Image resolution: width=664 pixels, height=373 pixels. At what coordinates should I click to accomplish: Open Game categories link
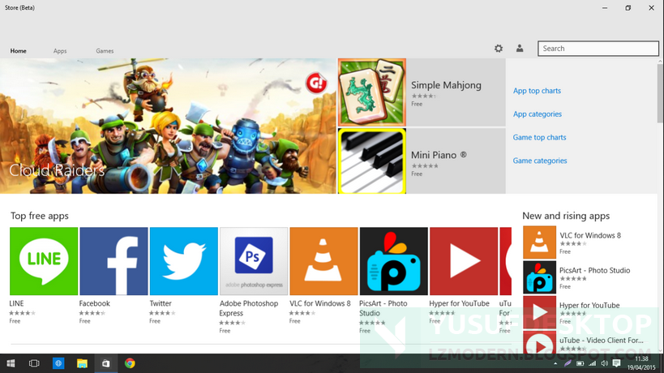tap(540, 161)
